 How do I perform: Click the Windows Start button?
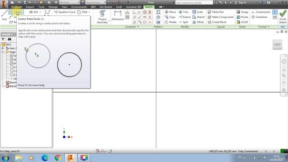[x=5, y=158]
